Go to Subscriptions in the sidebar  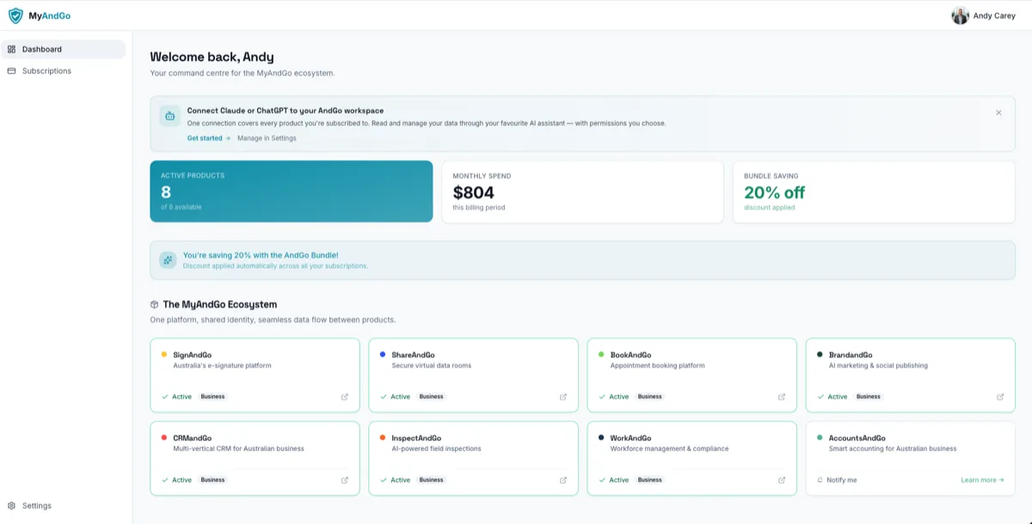click(64, 71)
